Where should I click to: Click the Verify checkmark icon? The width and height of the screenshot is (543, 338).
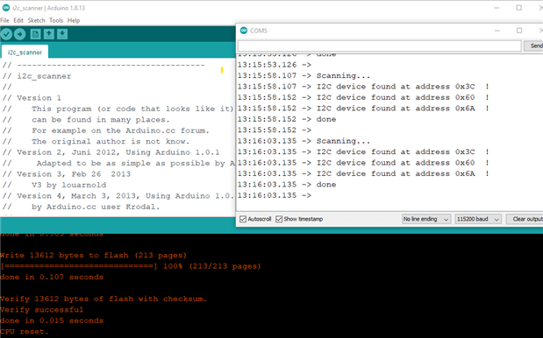[7, 34]
